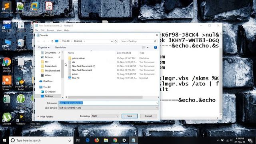This screenshot has width=256, height=144.
Task: Open the Help menu in Notepad
Action: (x=66, y=30)
